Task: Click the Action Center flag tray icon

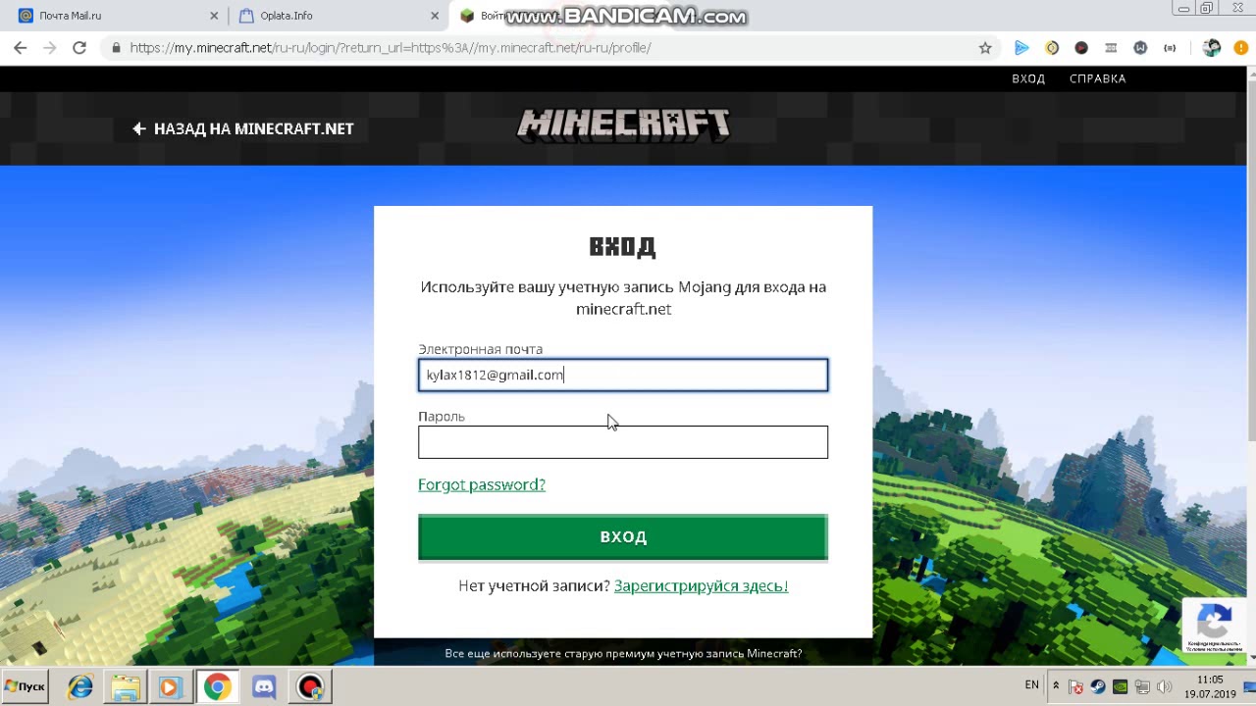Action: 1076,686
